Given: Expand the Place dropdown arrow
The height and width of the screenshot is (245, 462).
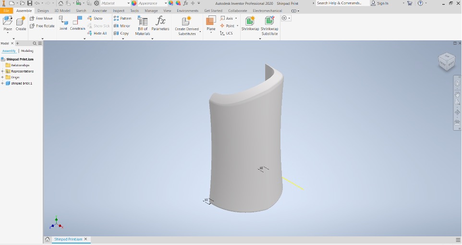Looking at the screenshot, I should [8, 32].
